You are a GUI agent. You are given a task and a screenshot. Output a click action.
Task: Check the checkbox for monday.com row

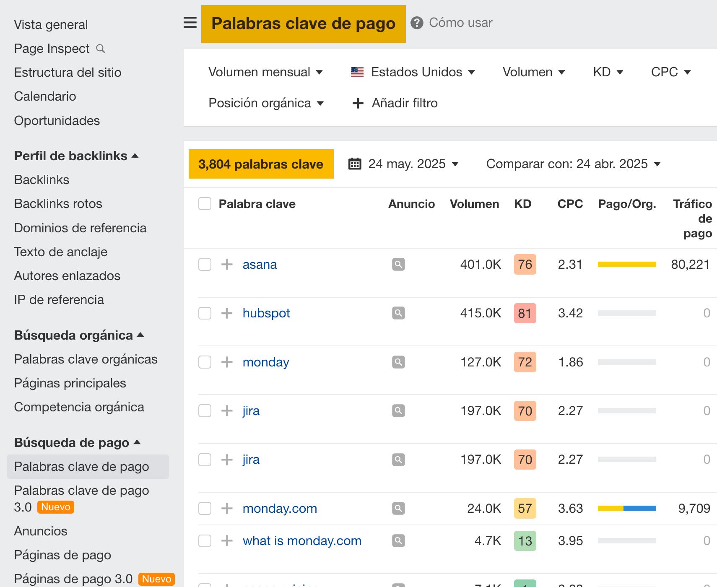[x=205, y=508]
